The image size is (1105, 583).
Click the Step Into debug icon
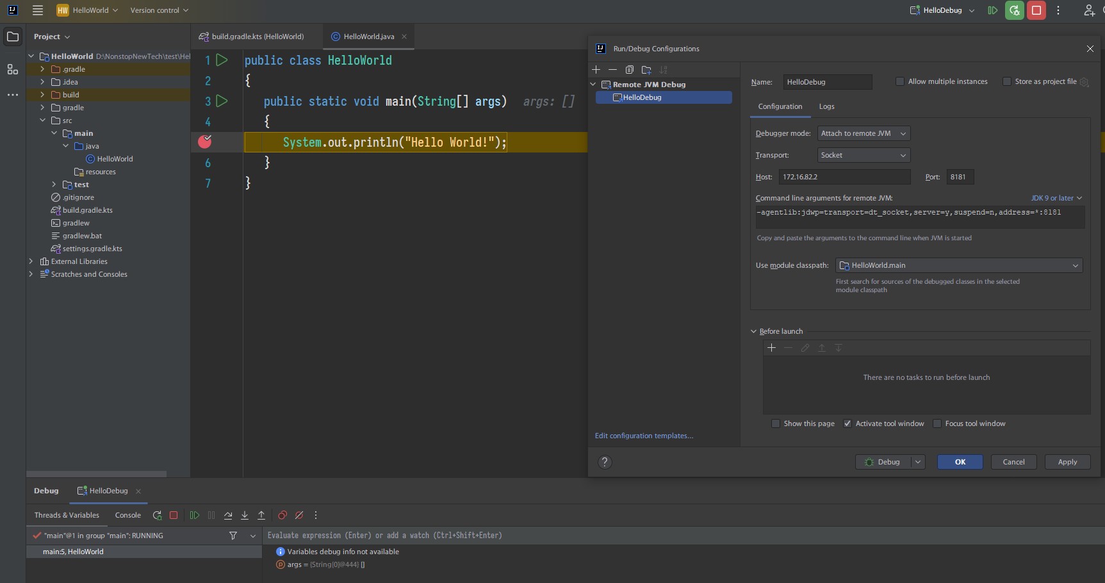(245, 515)
